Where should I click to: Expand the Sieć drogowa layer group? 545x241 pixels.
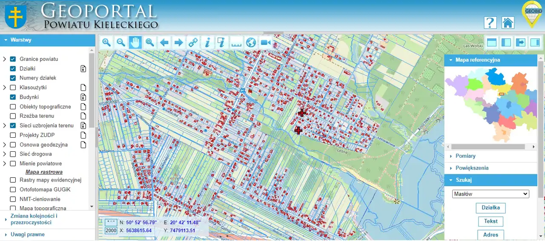tap(4, 154)
